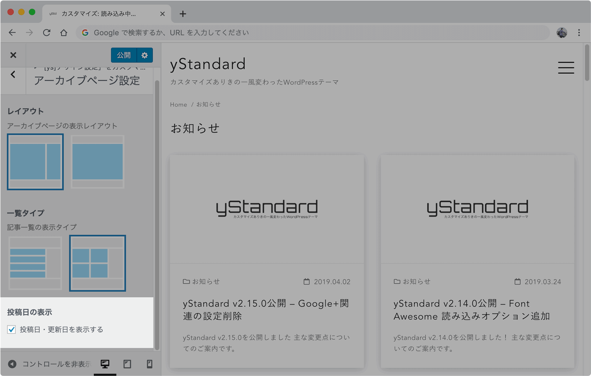Image resolution: width=591 pixels, height=376 pixels.
Task: Click calendar icon beside 2019.04.02
Action: [307, 282]
